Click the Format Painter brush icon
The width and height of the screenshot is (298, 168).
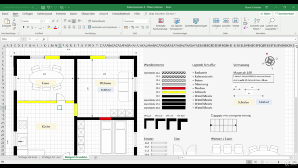pyautogui.click(x=14, y=28)
